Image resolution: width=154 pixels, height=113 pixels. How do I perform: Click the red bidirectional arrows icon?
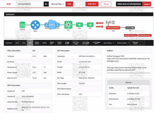coord(99,25)
